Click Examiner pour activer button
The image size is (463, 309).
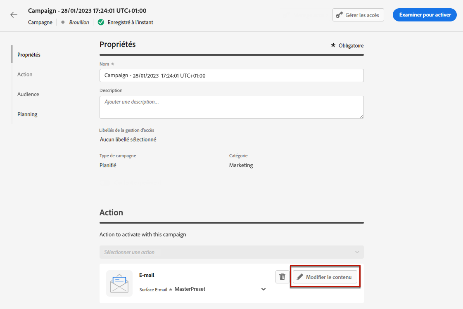pyautogui.click(x=425, y=15)
